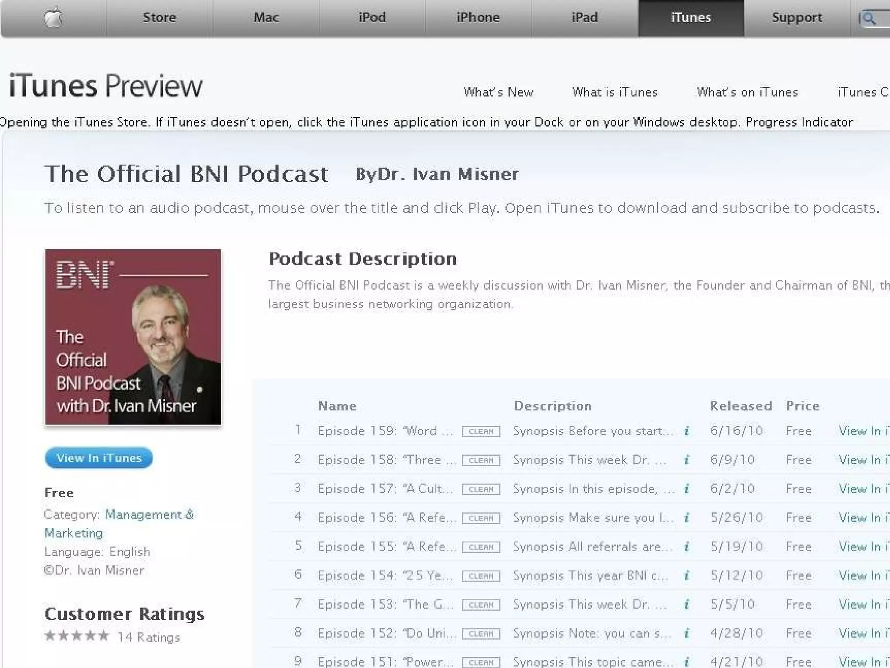Open the iPhone tab
The height and width of the screenshot is (668, 890).
coord(478,18)
